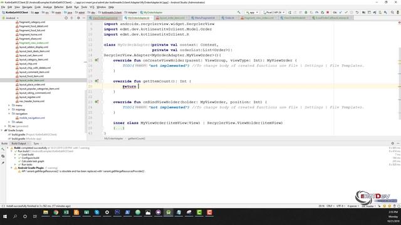
Task: Collapse the Gradle Scripts node
Action: pos(2,131)
